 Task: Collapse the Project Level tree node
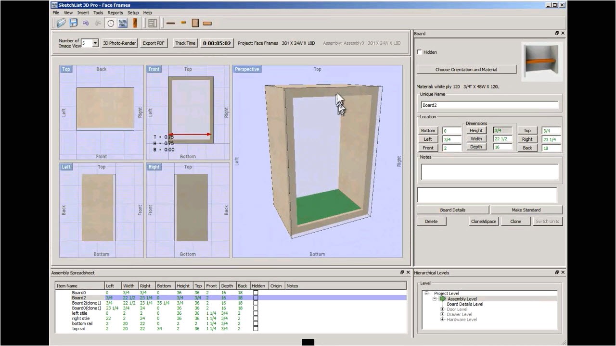pos(426,293)
